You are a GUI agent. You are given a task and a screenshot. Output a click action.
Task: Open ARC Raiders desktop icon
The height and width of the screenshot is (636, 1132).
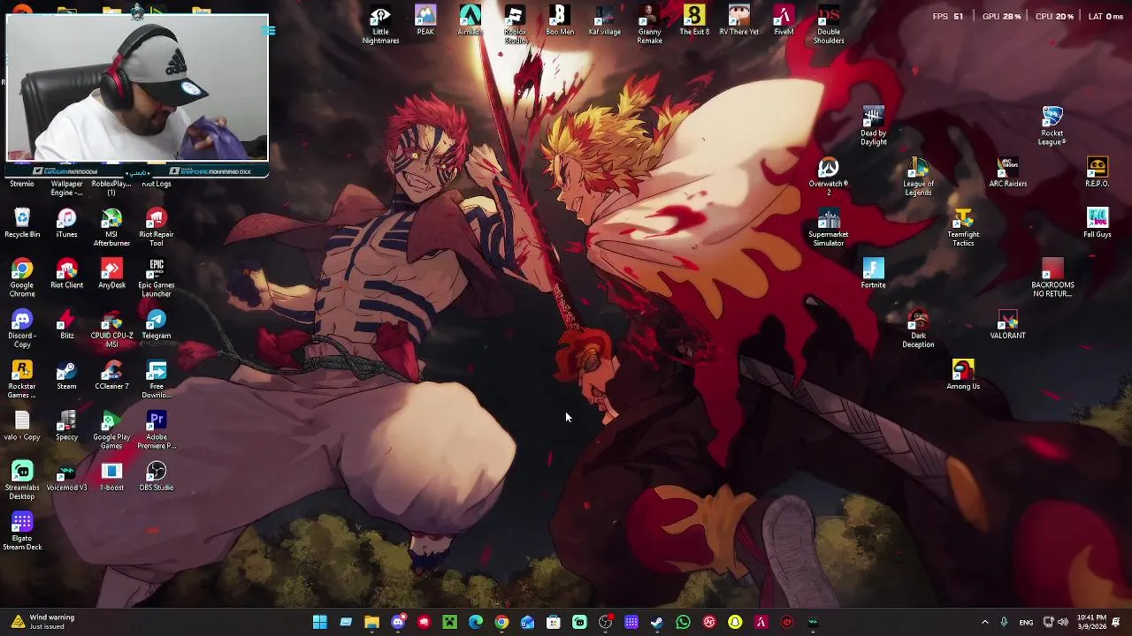click(1007, 172)
